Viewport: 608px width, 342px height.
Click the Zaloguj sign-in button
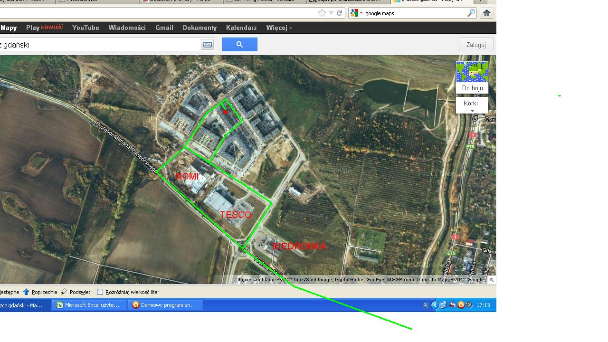tap(476, 45)
